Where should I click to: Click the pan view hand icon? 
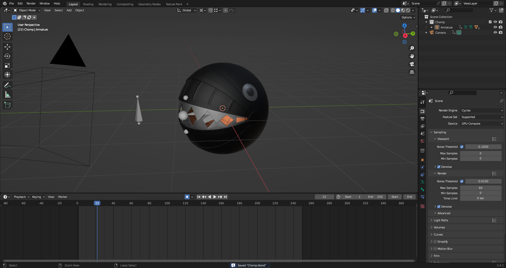pyautogui.click(x=412, y=56)
